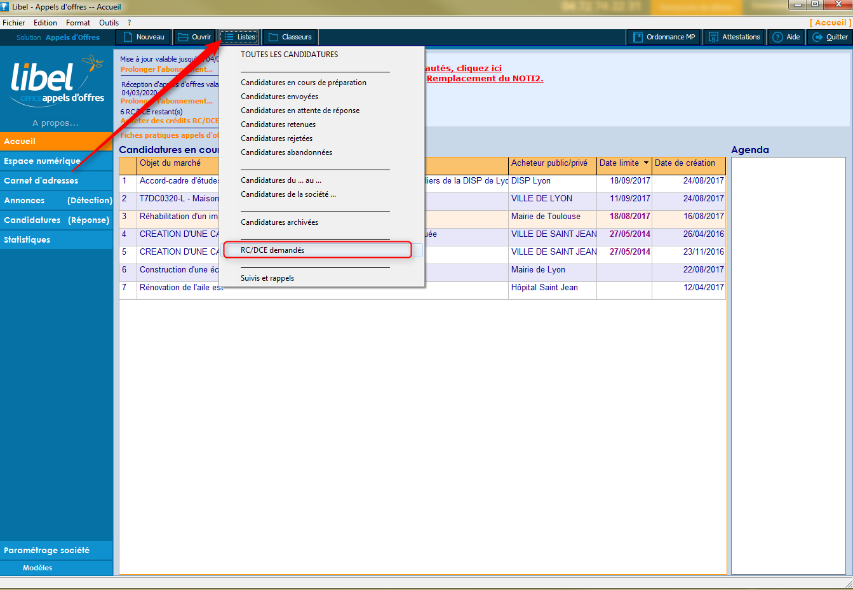Open the Aide help button
The width and height of the screenshot is (853, 590).
[786, 37]
